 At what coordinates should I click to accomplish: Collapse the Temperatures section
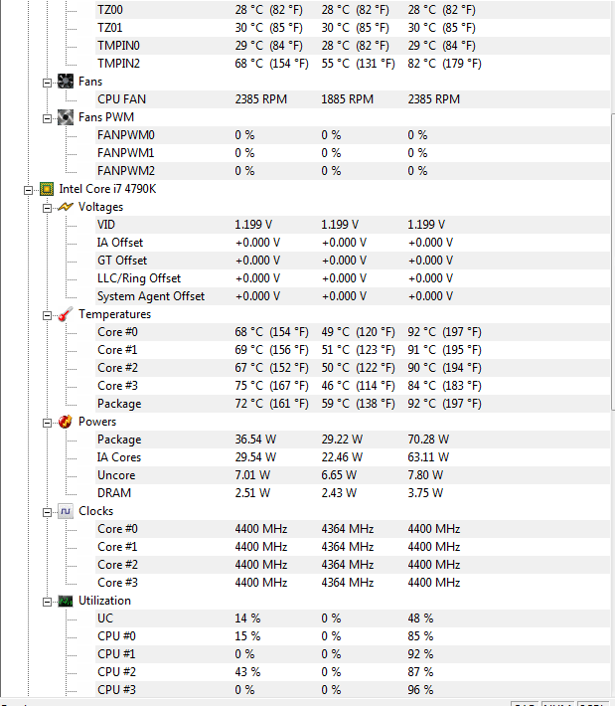tap(47, 315)
